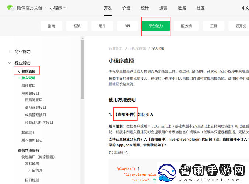Select the 运营 top navigation tab
249x184 pixels.
(163, 8)
